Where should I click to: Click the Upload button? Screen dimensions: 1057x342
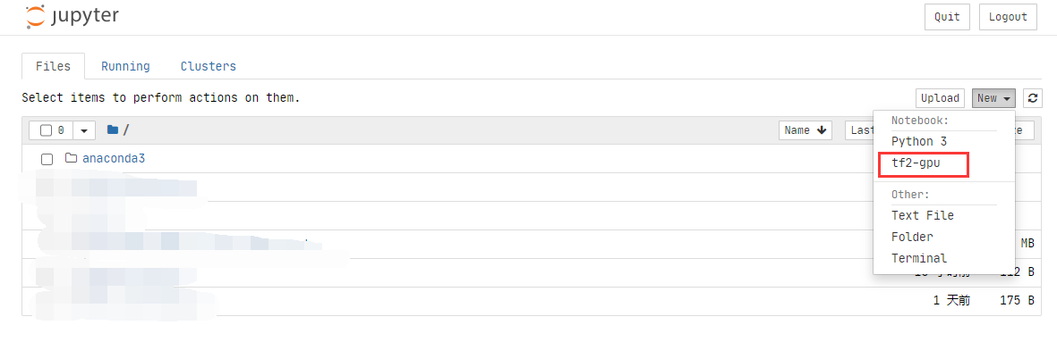pos(940,98)
